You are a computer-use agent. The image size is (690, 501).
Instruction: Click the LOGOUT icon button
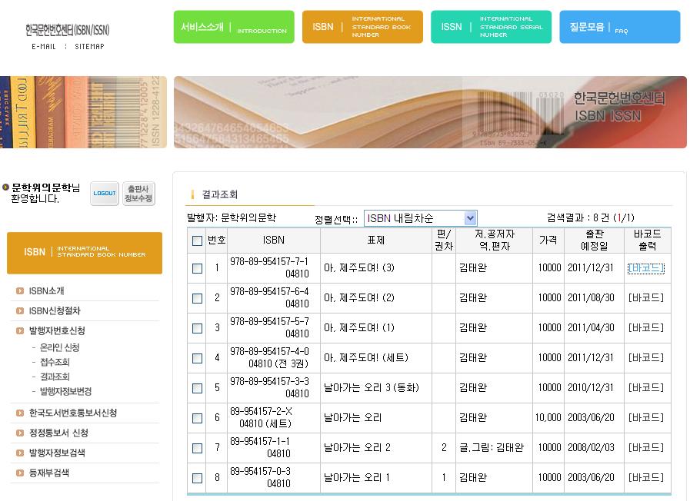coord(105,194)
